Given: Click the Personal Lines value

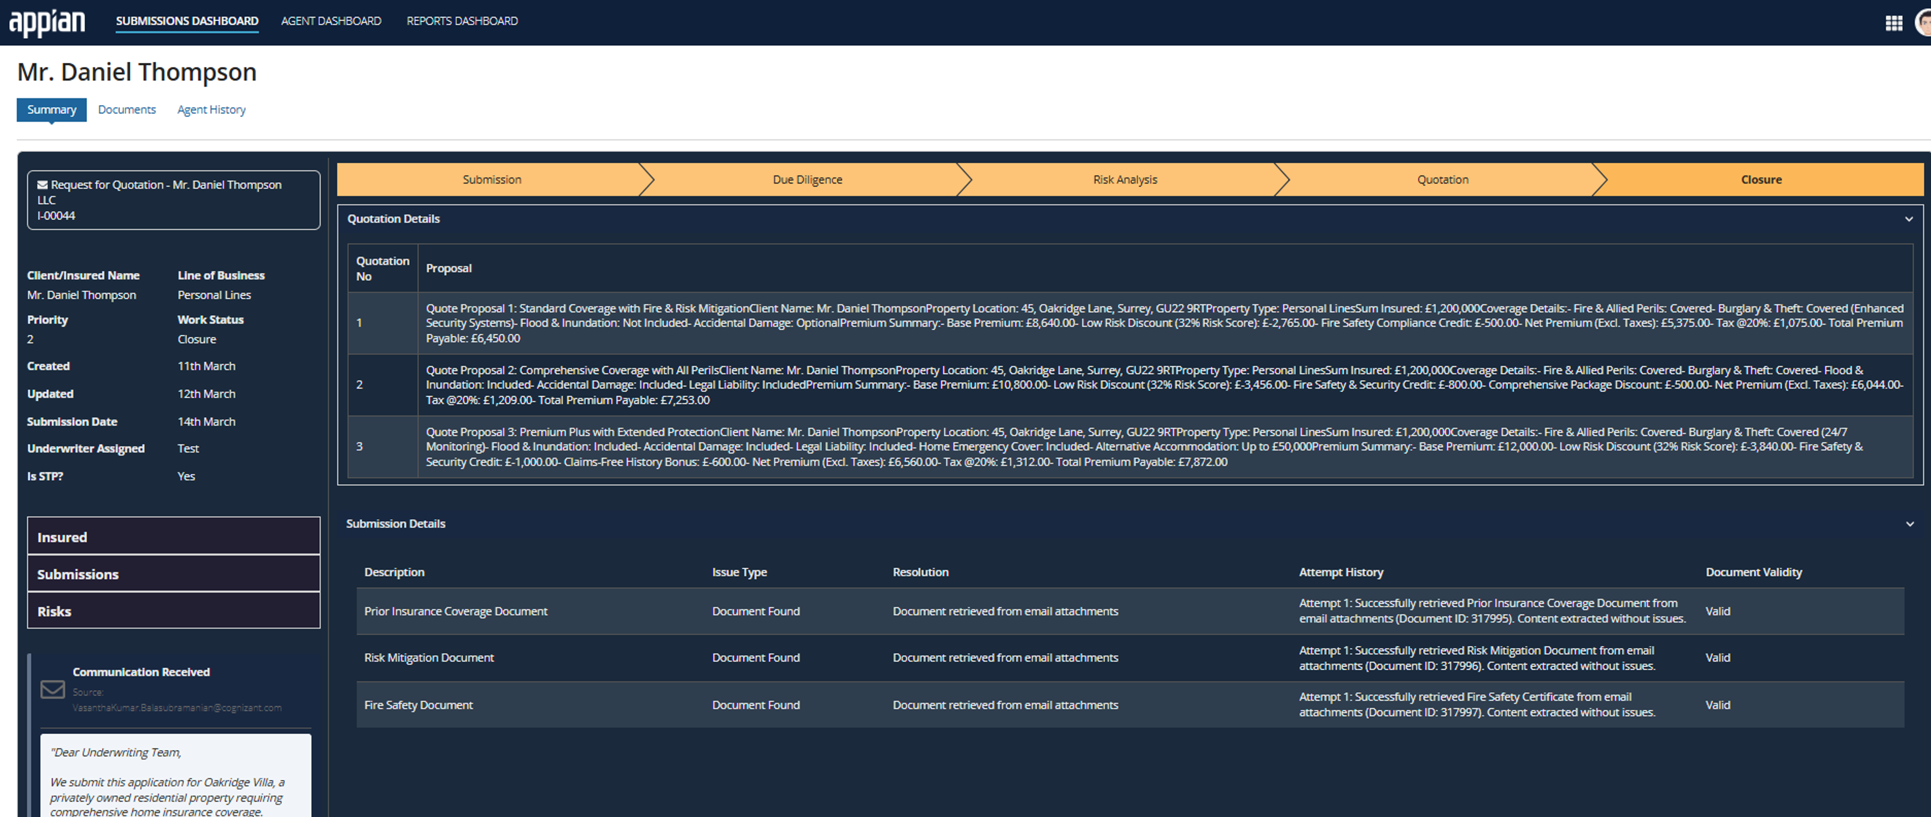Looking at the screenshot, I should 214,295.
